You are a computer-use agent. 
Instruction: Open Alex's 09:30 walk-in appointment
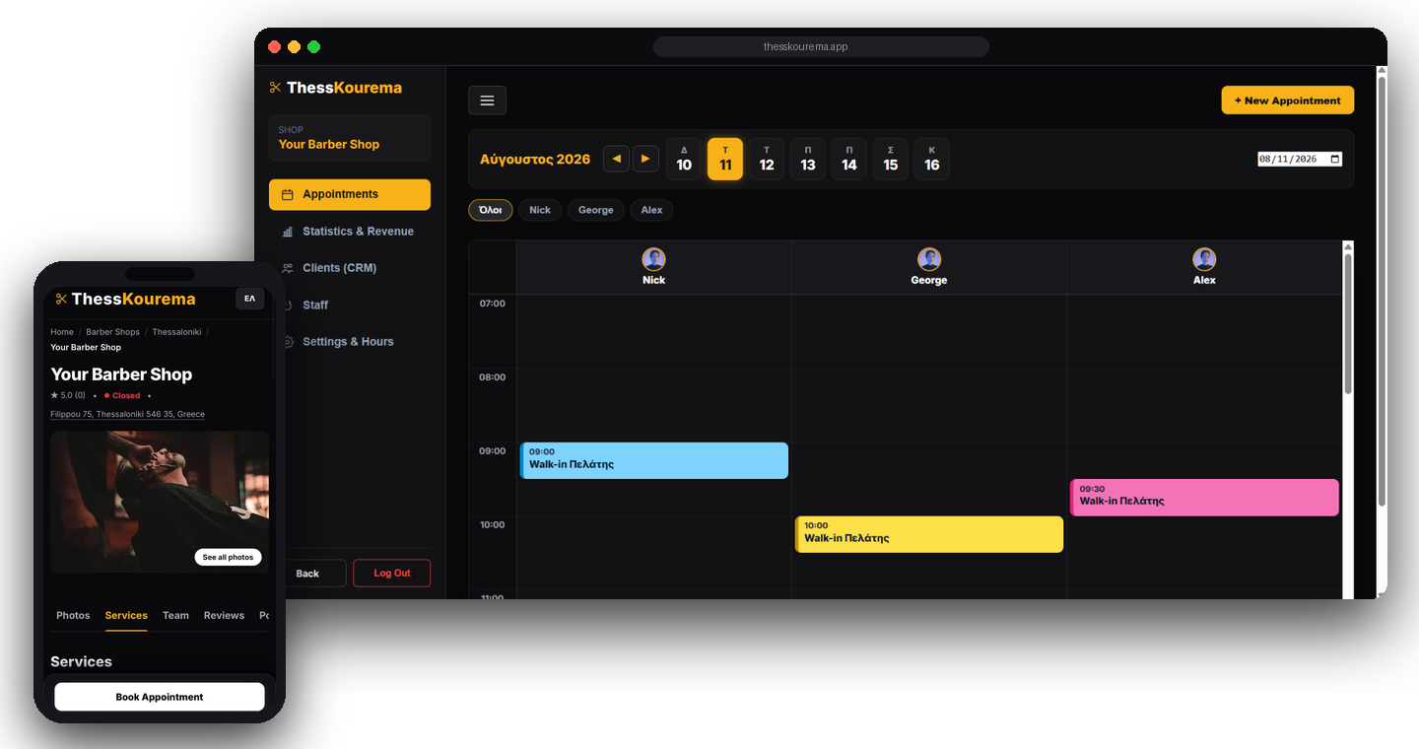1204,498
